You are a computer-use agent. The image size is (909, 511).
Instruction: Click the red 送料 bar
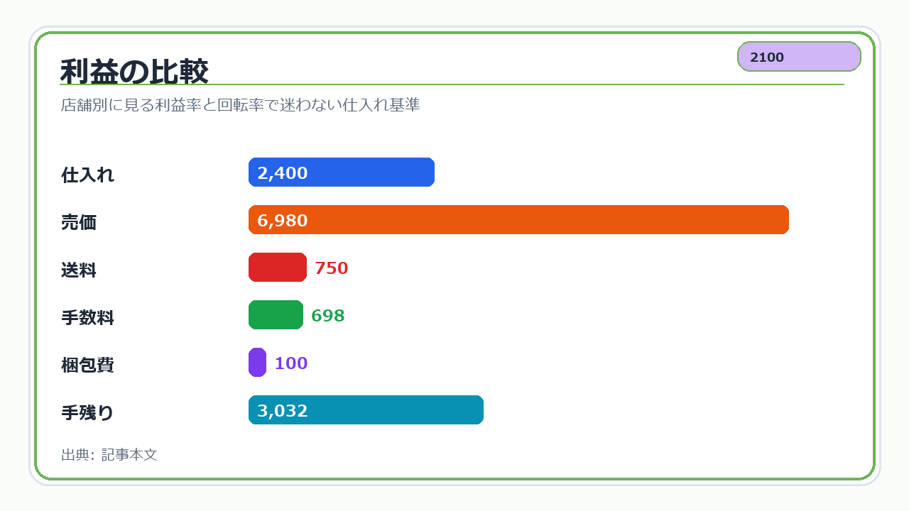click(x=278, y=268)
